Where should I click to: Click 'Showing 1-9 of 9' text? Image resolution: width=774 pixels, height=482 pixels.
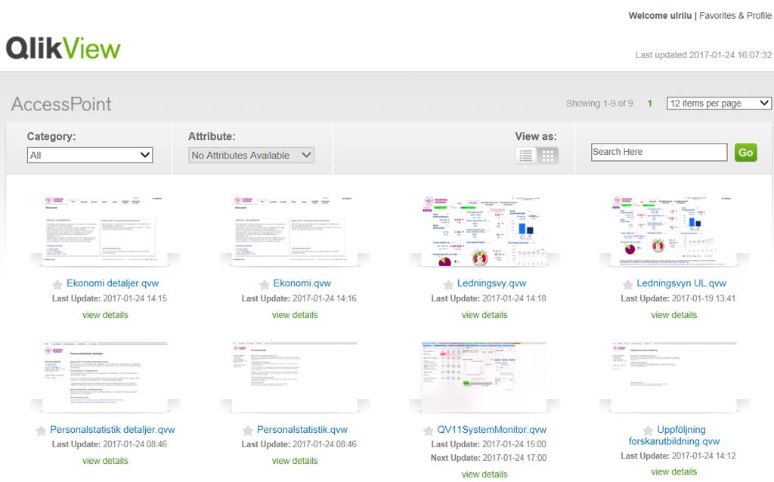599,104
